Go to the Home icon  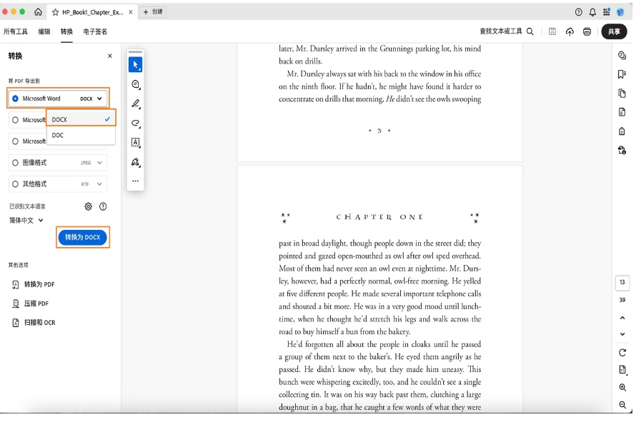tap(38, 12)
